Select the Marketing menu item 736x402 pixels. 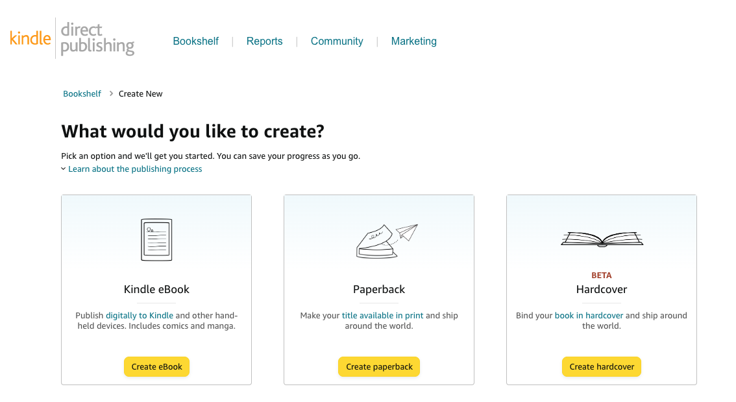point(414,41)
